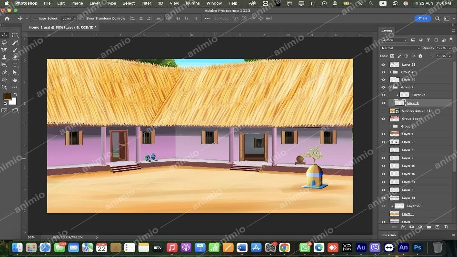Screen dimensions: 457x257
Task: Delete layer using the trash icon
Action: tap(446, 227)
